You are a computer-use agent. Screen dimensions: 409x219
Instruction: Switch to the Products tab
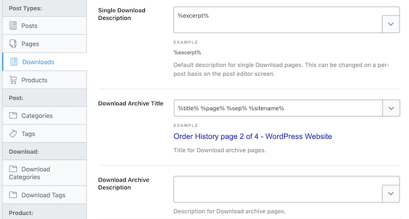point(45,80)
